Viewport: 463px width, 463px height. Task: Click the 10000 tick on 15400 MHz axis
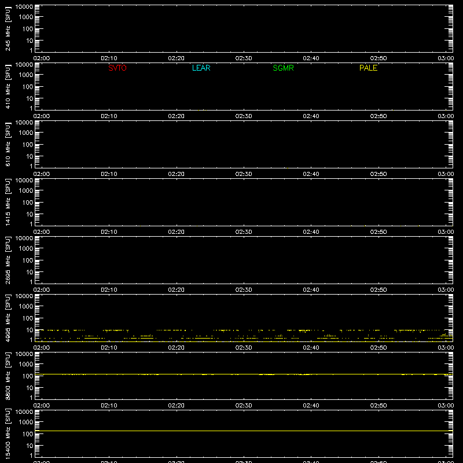[x=24, y=412]
